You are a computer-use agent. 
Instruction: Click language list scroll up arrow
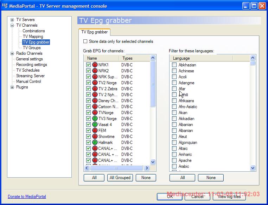coord(253,58)
